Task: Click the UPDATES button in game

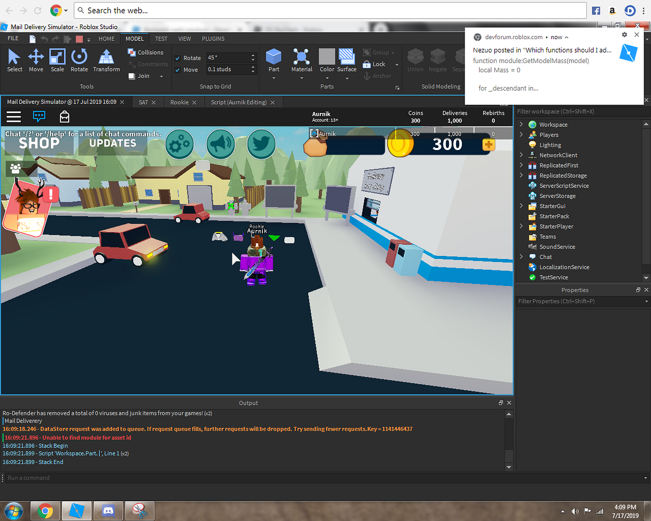Action: [112, 143]
